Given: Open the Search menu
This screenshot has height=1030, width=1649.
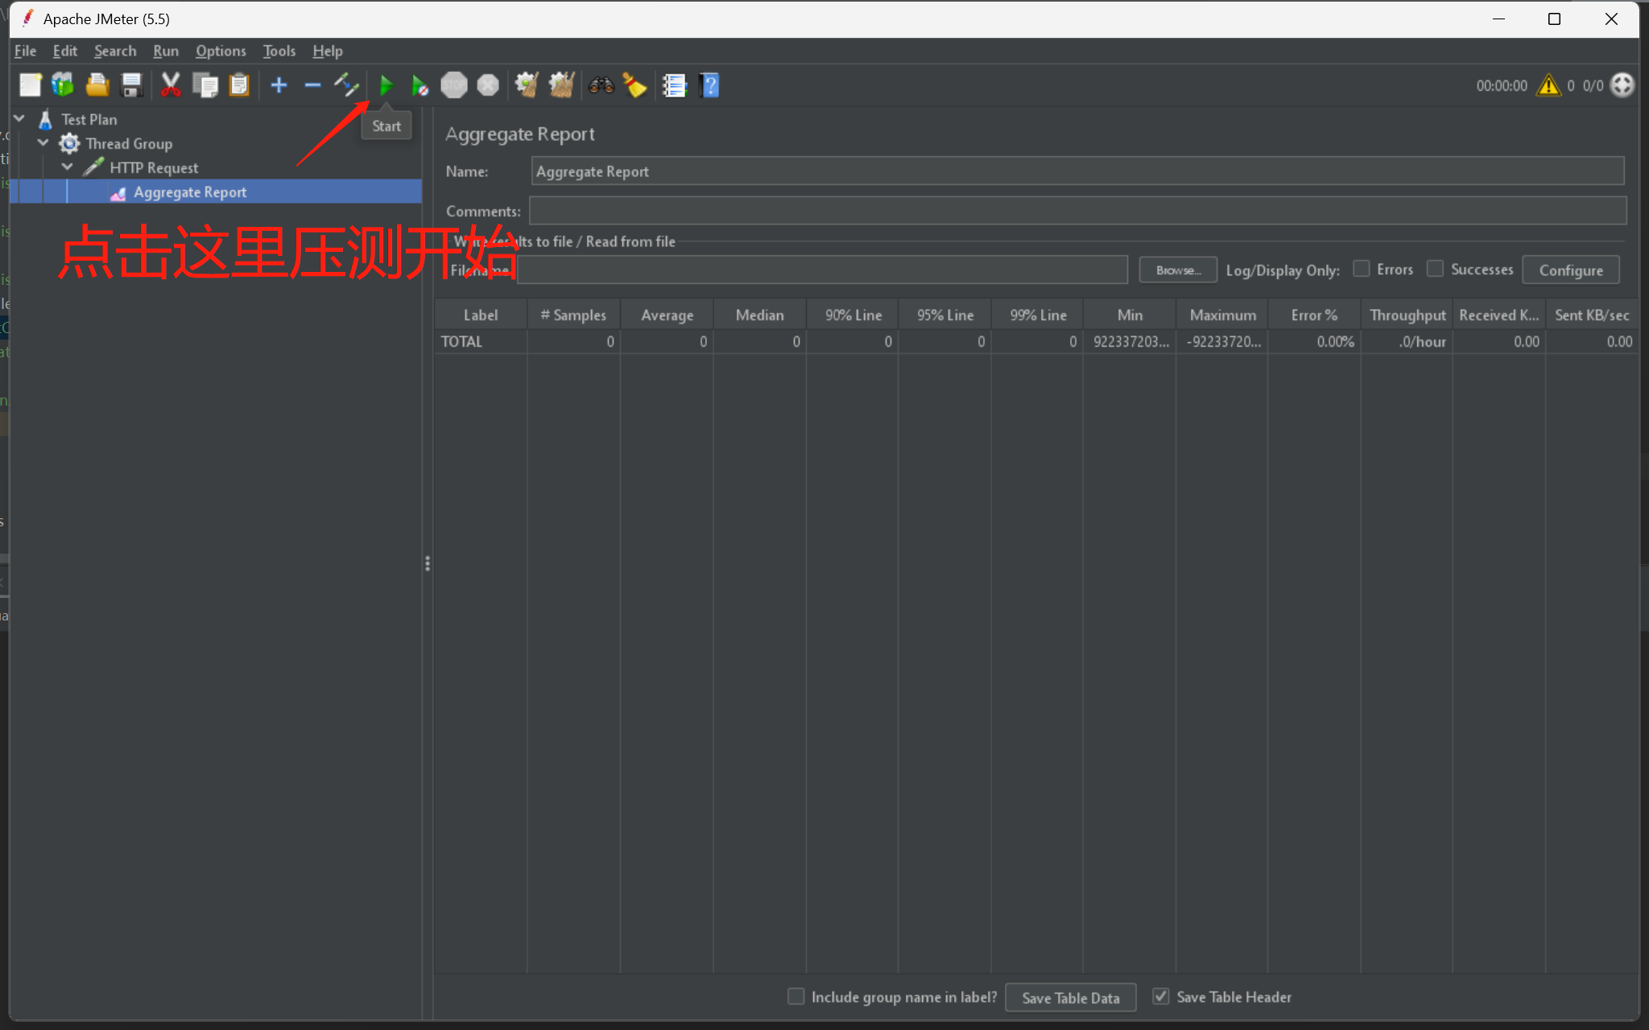Looking at the screenshot, I should point(115,51).
